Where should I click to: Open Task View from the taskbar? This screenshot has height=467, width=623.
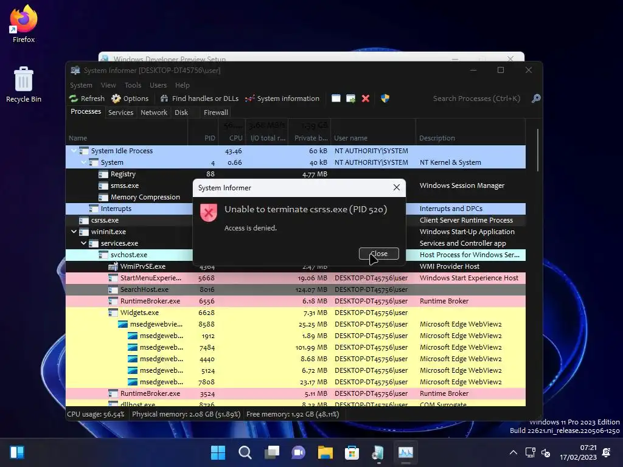[272, 452]
